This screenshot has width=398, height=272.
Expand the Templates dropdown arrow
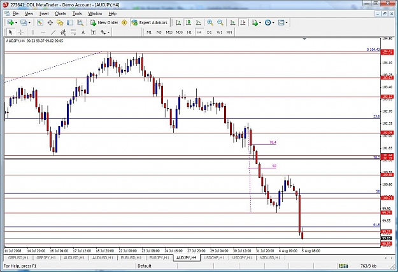click(287, 23)
